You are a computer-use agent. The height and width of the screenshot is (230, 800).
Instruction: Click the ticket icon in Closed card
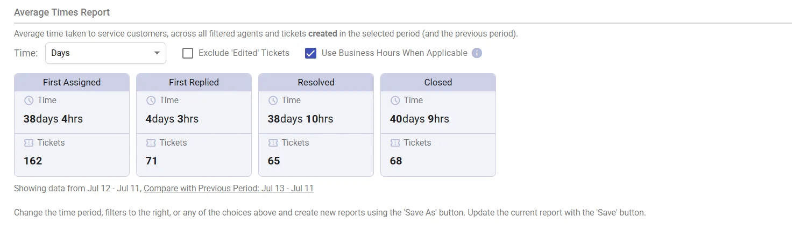click(x=395, y=143)
